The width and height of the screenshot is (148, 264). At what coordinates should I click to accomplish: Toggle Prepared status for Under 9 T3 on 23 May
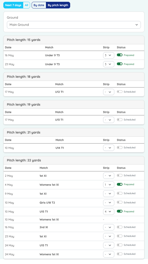(119, 64)
